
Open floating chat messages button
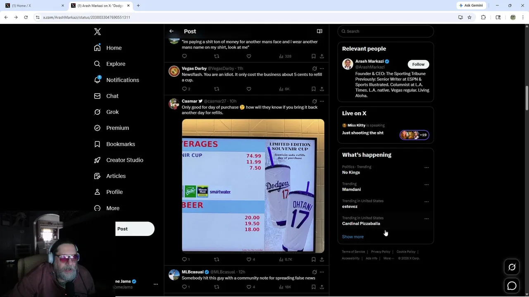click(x=512, y=285)
